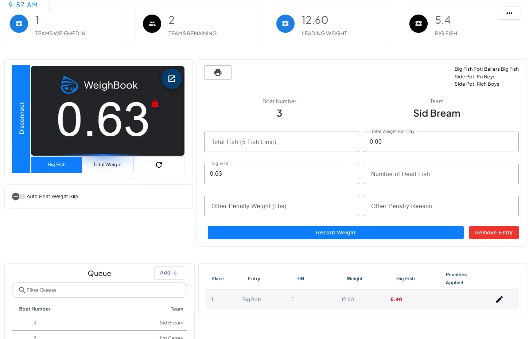The width and height of the screenshot is (529, 339).
Task: Click the Filter Queue search box
Action: pos(100,290)
